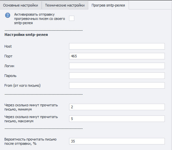This screenshot has width=172, height=150.
Task: Click the minimum minutes field showing 2
Action: pos(117,107)
